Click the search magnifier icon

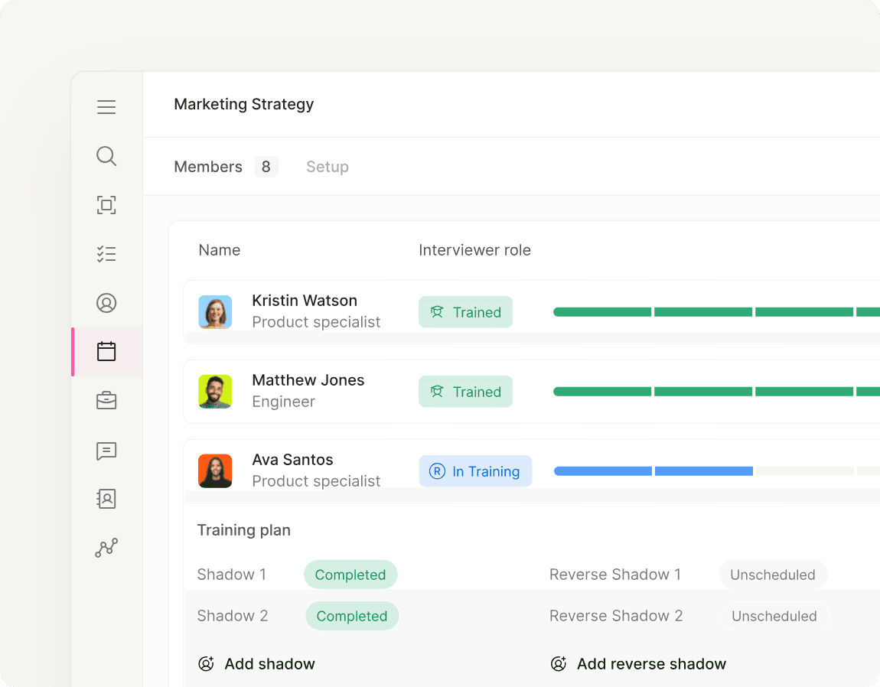coord(106,156)
